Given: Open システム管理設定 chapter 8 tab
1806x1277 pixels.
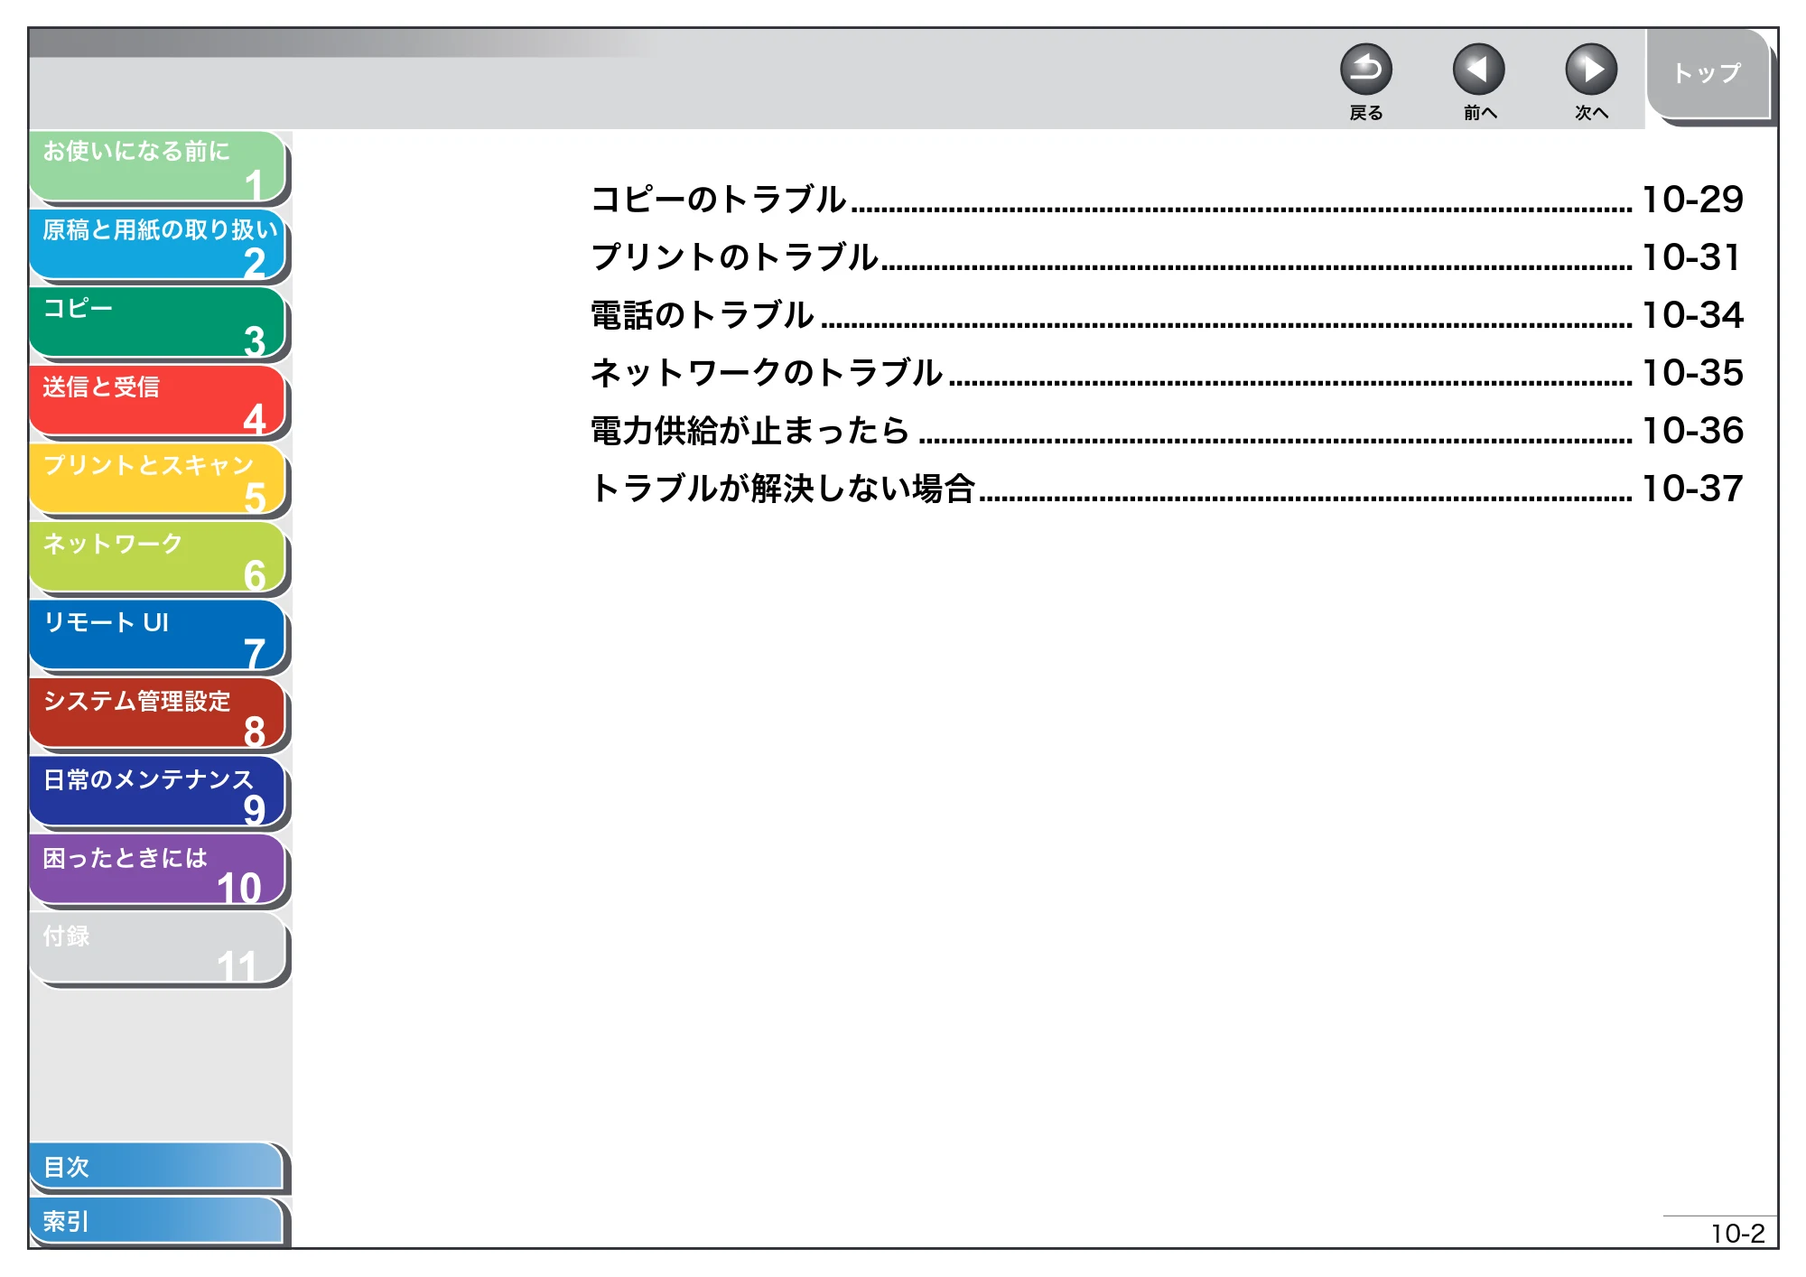Looking at the screenshot, I should click(158, 714).
